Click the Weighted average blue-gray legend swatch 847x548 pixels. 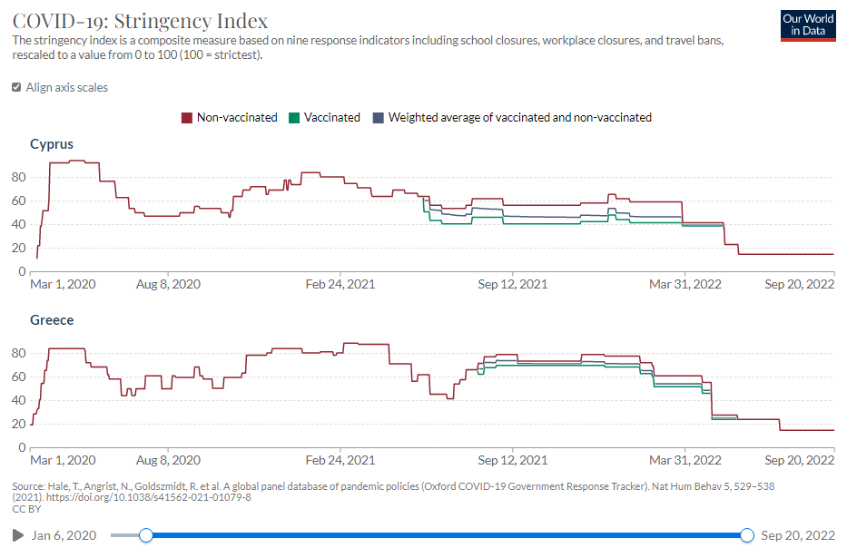379,118
